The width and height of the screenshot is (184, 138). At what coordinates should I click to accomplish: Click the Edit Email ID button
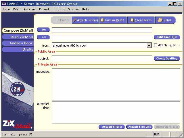click(x=167, y=37)
